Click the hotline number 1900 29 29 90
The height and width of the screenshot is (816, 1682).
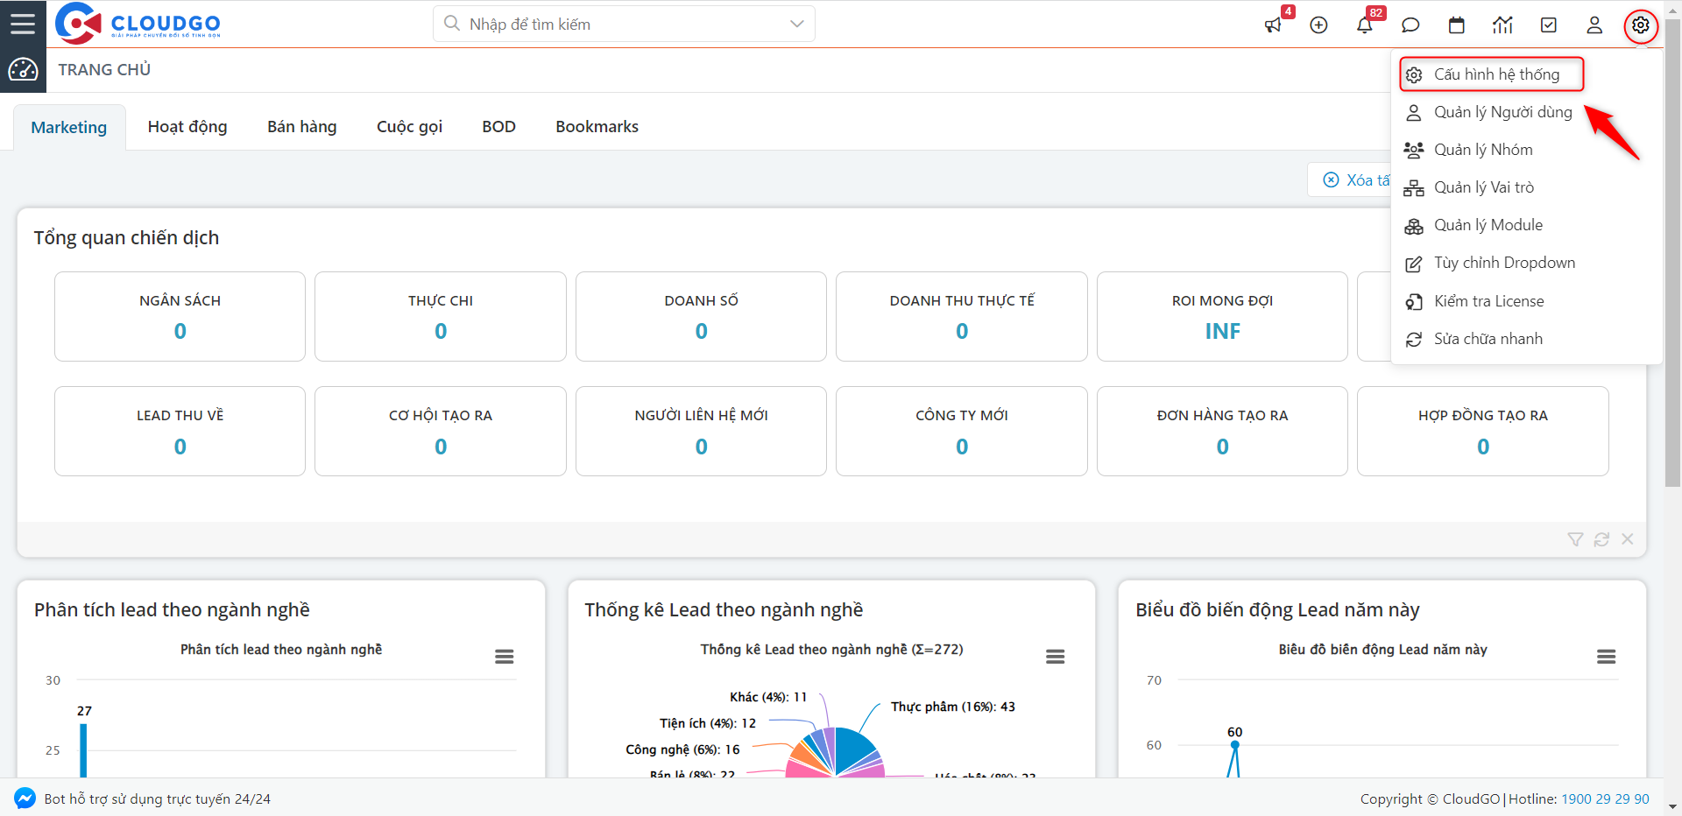1605,798
